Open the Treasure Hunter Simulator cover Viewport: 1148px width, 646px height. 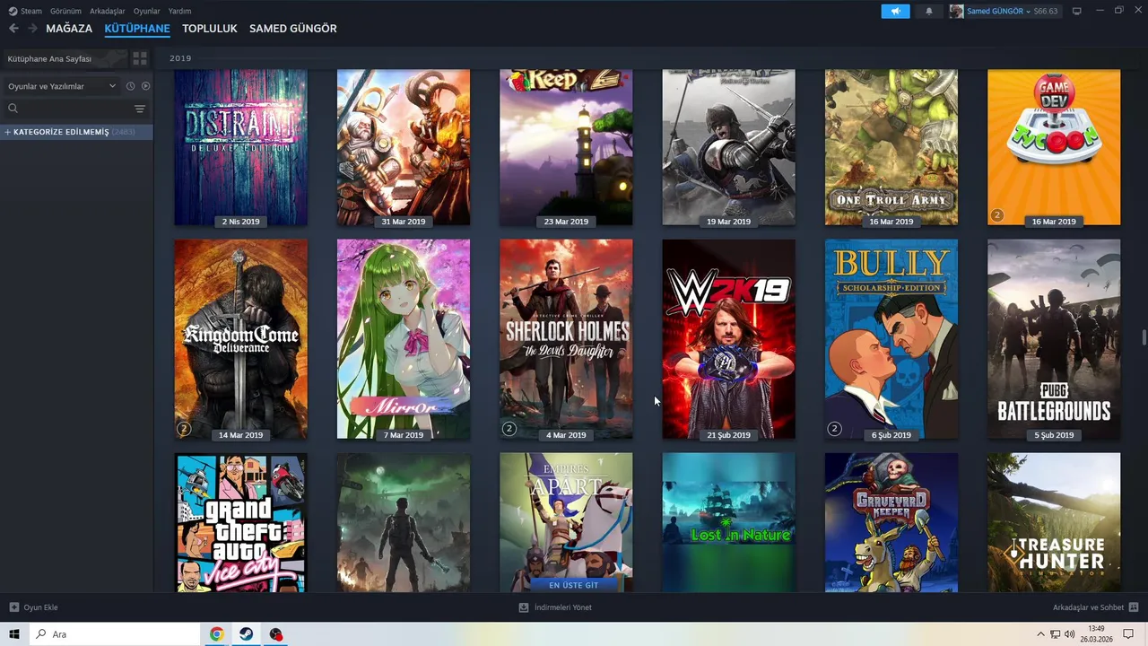coord(1053,522)
